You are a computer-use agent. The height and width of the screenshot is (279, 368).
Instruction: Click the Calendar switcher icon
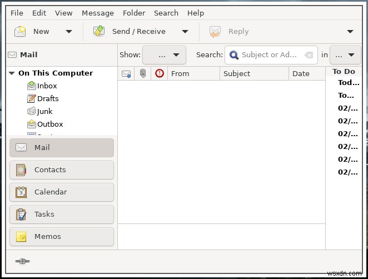21,192
